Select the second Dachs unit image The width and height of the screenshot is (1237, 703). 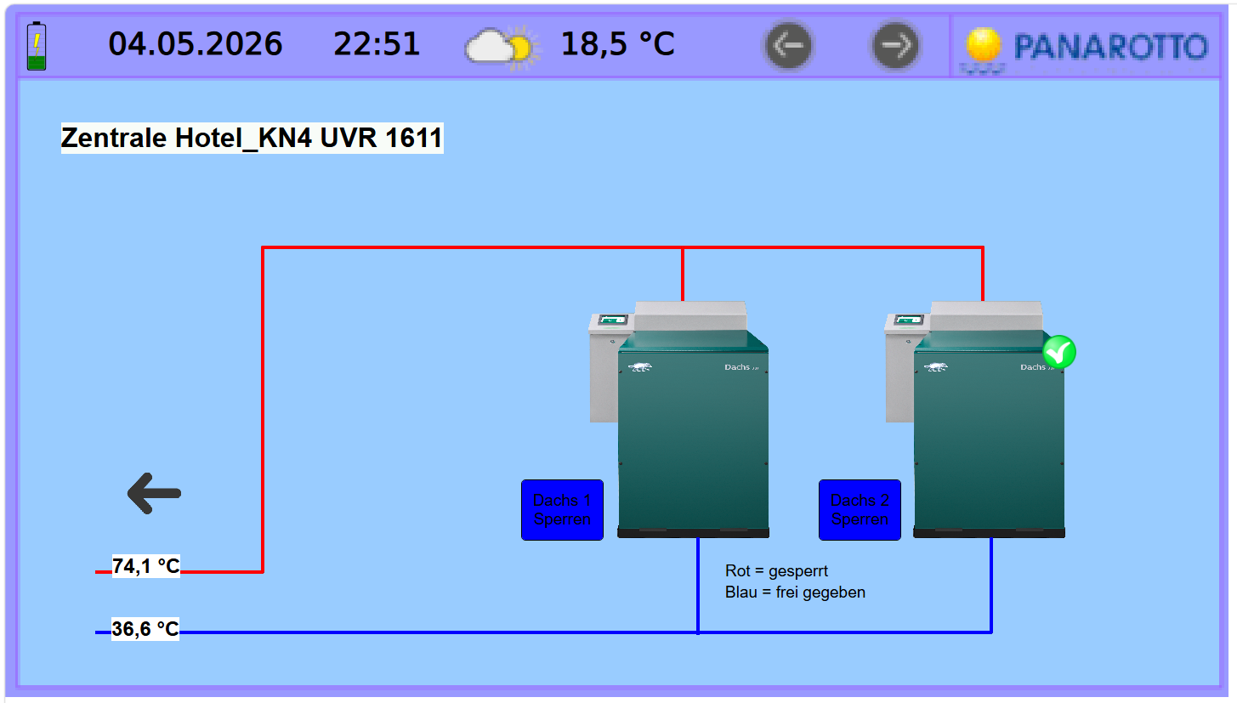click(x=975, y=419)
